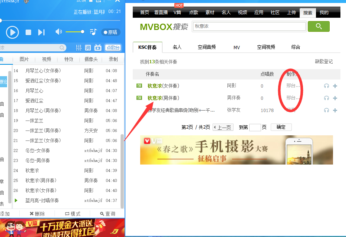Add 秋意浓(男伴奏) using plus icon
Viewport: 346px width, 237px height.
(x=335, y=98)
